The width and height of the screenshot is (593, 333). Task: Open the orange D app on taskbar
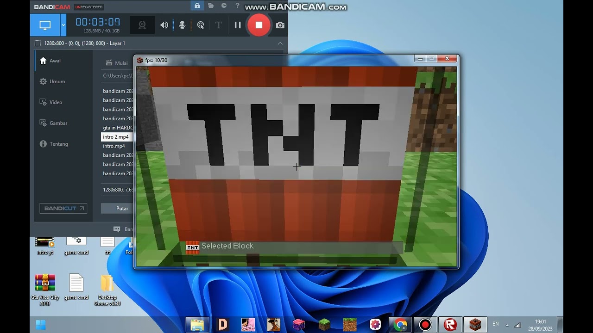point(223,325)
